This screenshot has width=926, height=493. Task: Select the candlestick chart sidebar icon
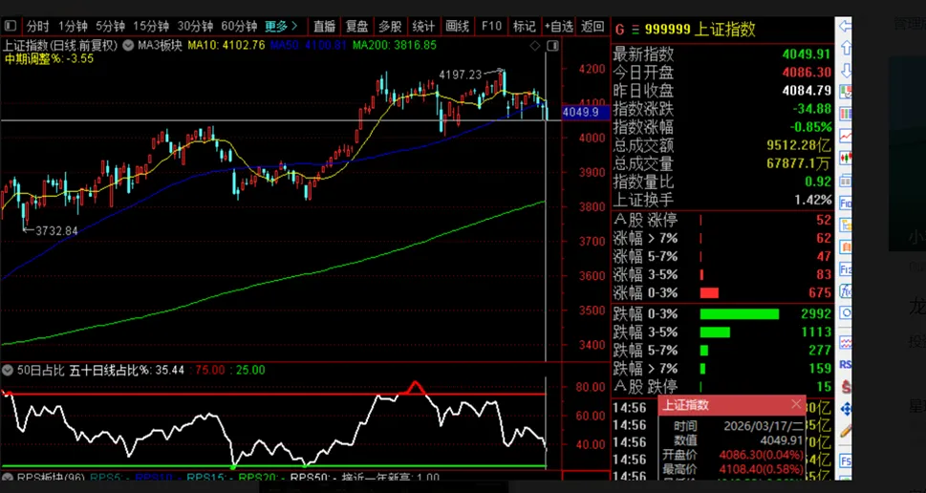[846, 158]
